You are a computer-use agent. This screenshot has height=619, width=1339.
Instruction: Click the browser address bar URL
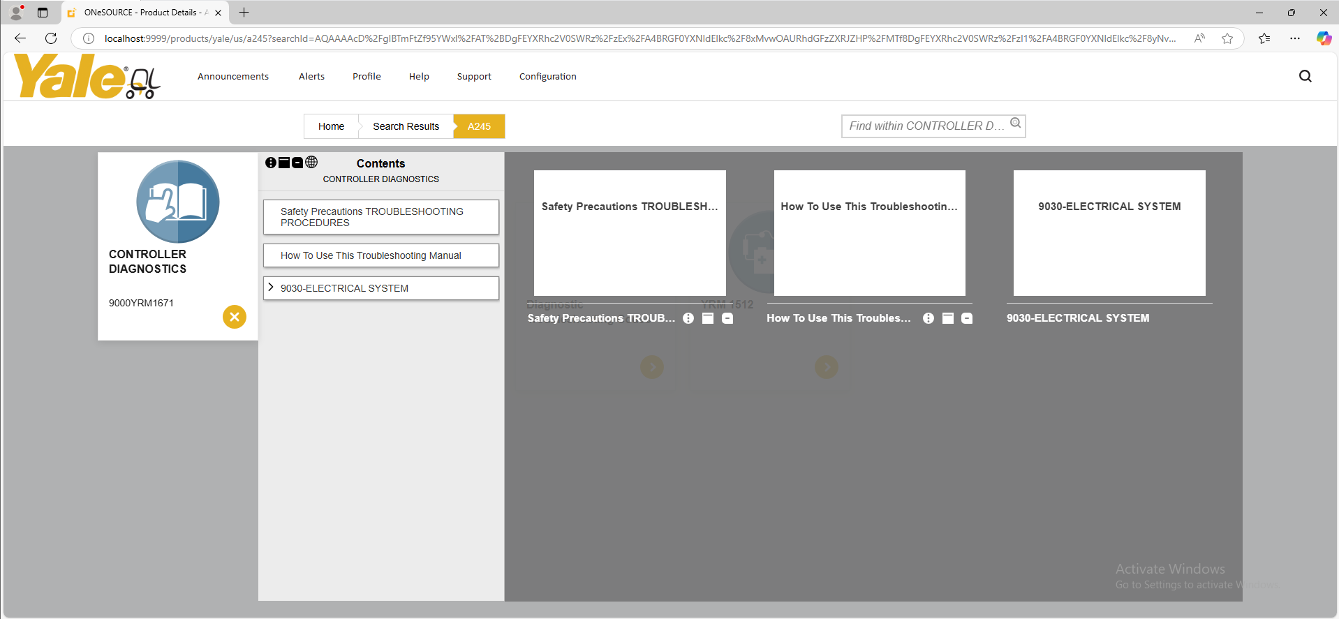(639, 38)
